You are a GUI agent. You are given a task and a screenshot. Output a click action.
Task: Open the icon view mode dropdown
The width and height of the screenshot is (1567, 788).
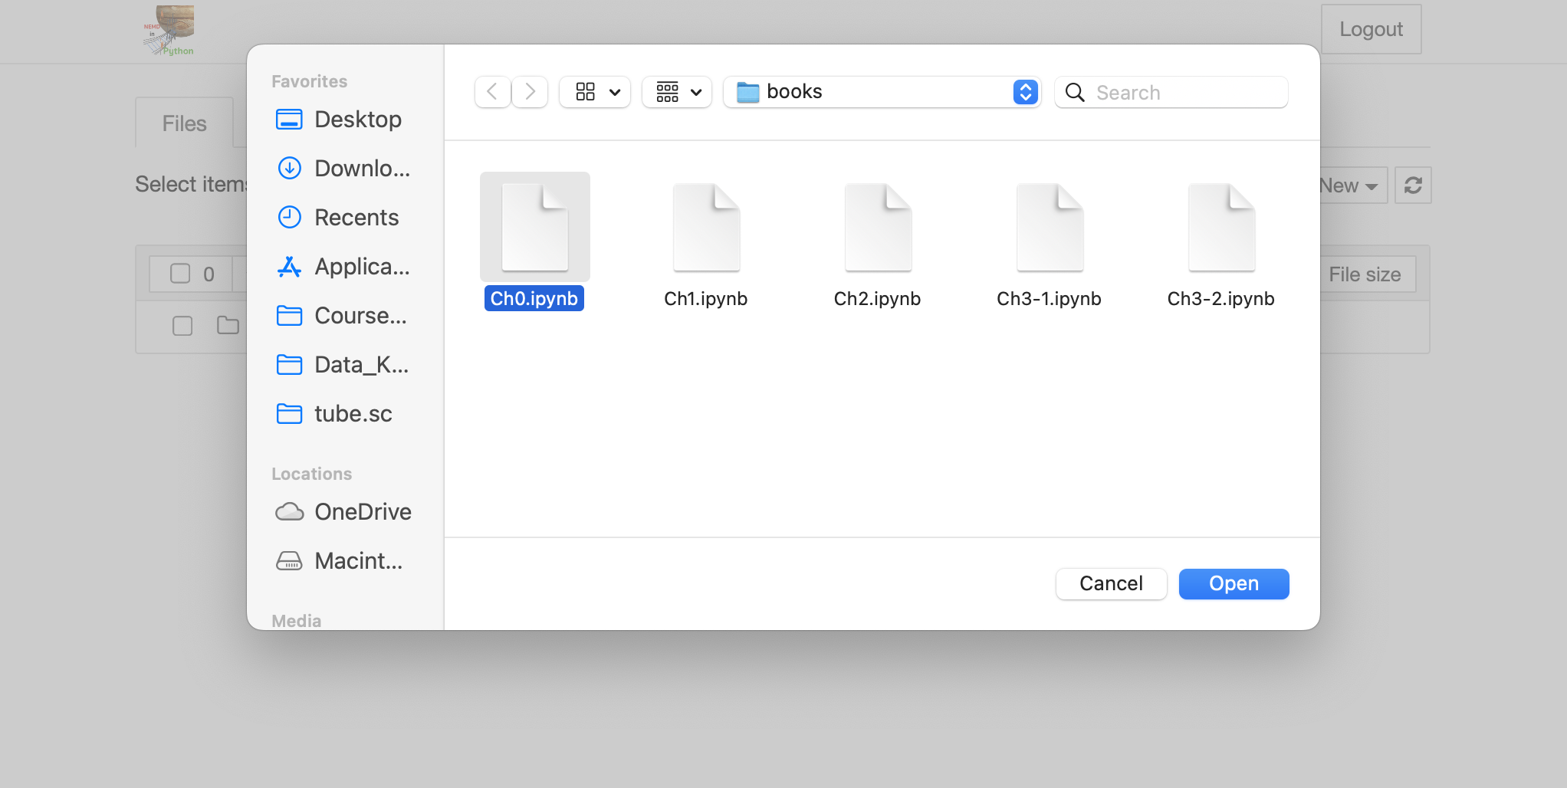coord(595,92)
